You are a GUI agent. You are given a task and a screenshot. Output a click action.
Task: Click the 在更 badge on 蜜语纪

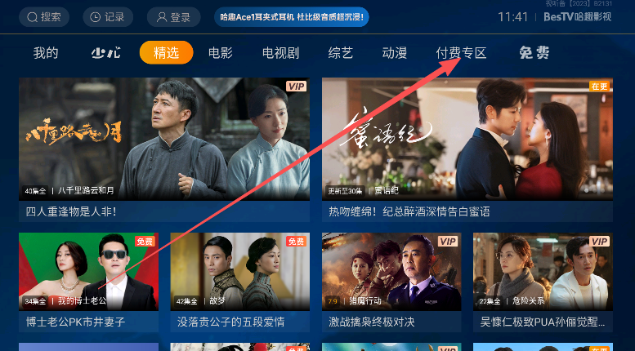[x=599, y=87]
